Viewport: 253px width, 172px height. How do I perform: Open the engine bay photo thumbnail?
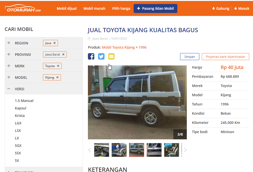[102, 150]
